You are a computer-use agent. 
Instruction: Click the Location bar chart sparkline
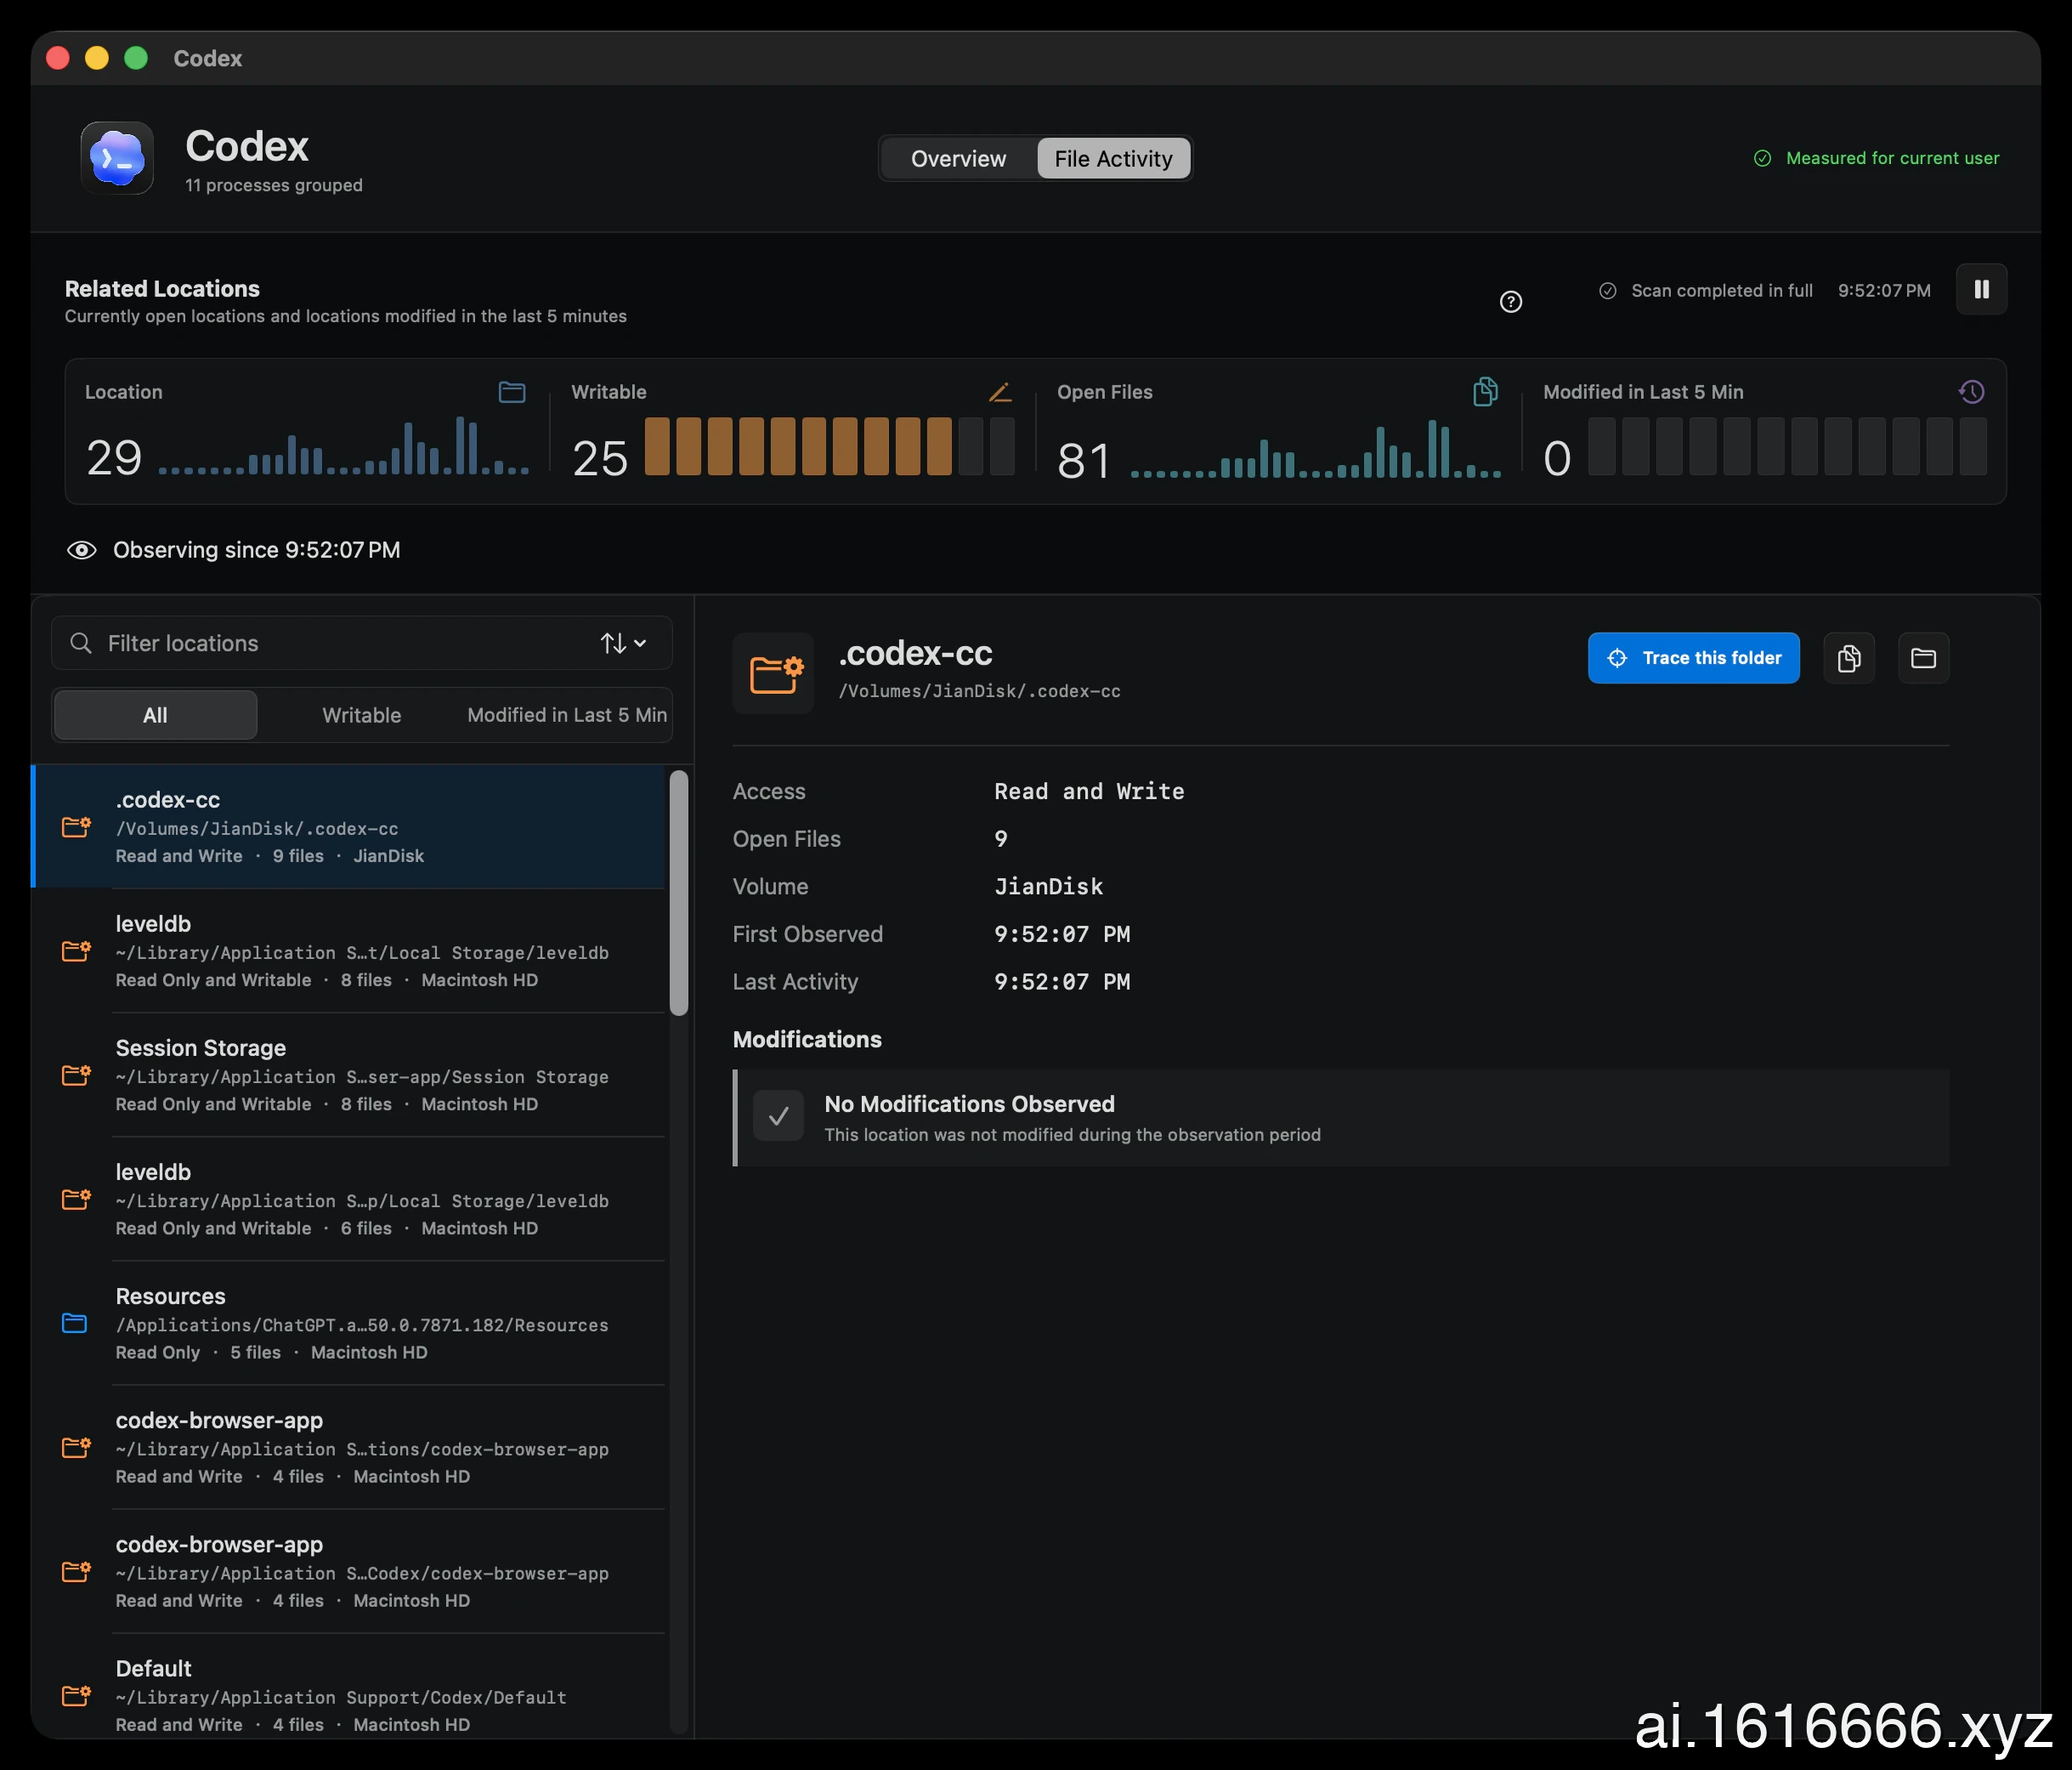[344, 445]
